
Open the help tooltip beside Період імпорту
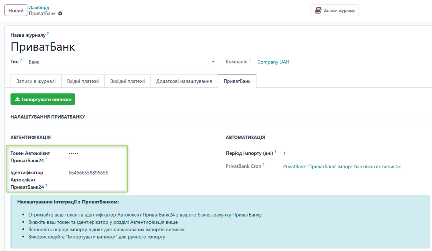pyautogui.click(x=276, y=151)
